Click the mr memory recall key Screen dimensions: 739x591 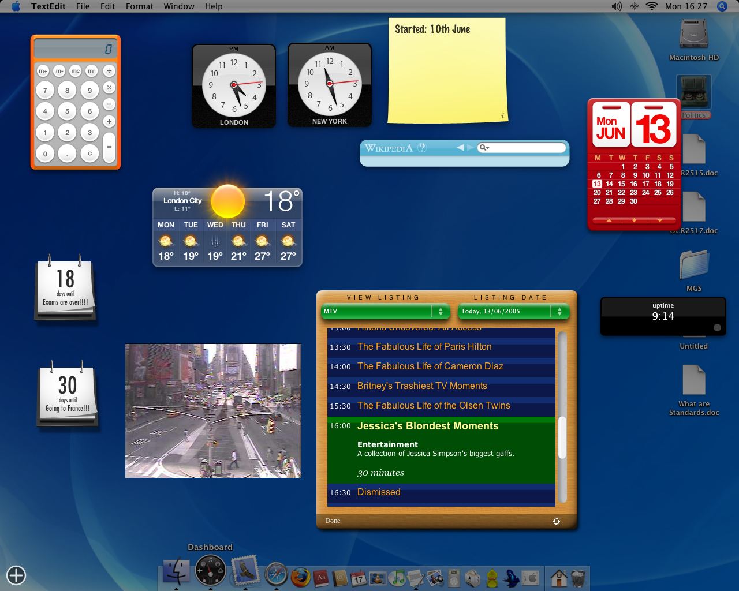coord(91,71)
